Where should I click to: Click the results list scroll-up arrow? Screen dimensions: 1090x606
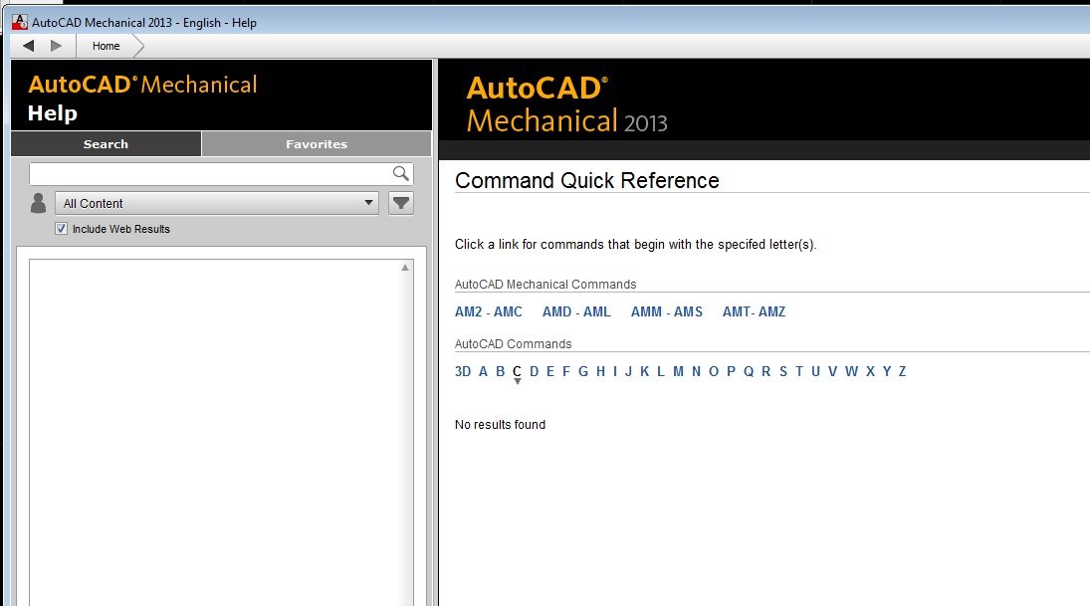pos(405,268)
